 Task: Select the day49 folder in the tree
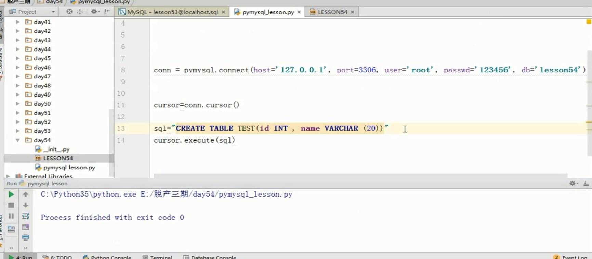click(42, 95)
